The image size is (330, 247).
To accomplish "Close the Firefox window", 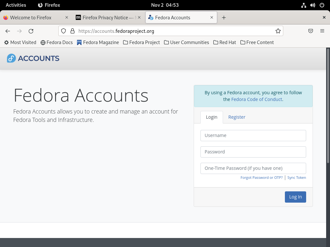I will pos(324,17).
